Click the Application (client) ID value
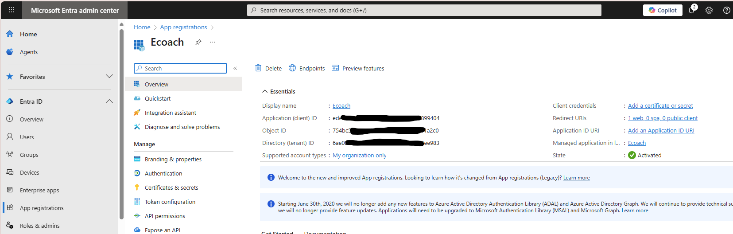The height and width of the screenshot is (234, 733). pos(386,118)
